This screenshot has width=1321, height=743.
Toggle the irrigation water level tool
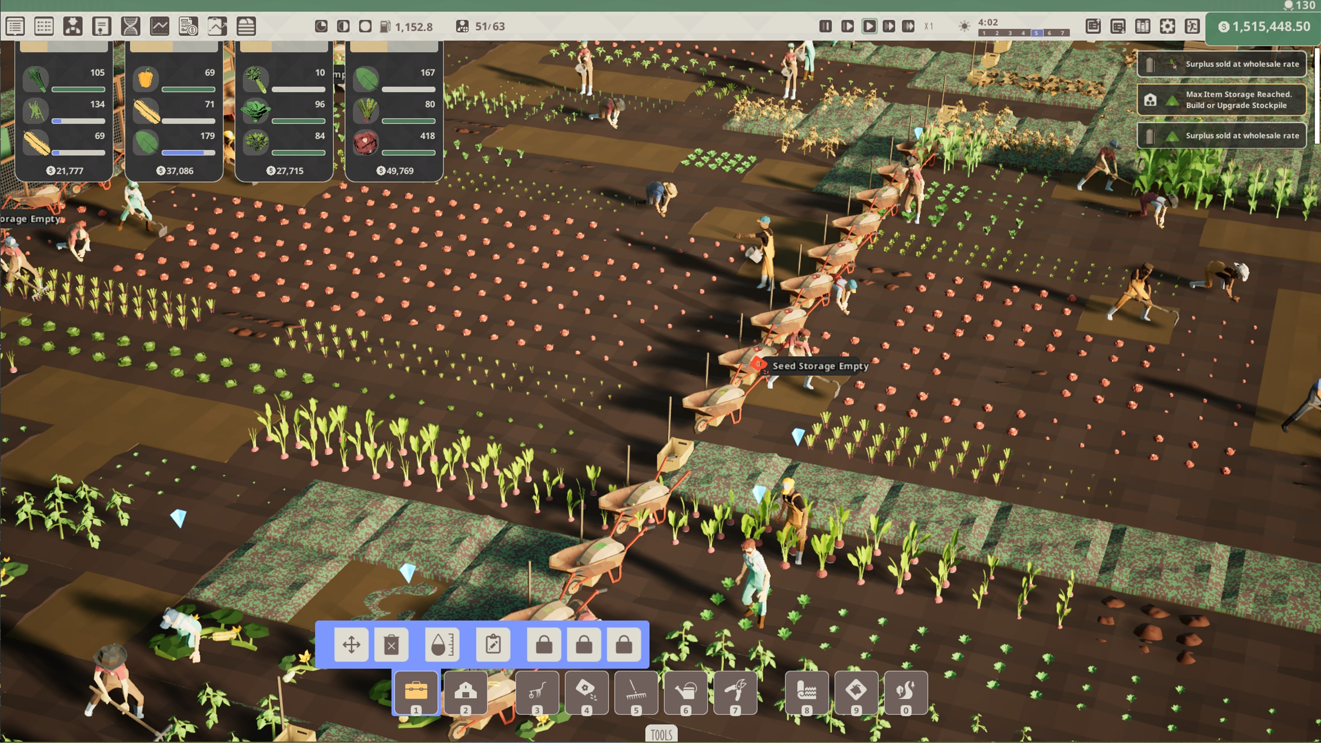(441, 645)
